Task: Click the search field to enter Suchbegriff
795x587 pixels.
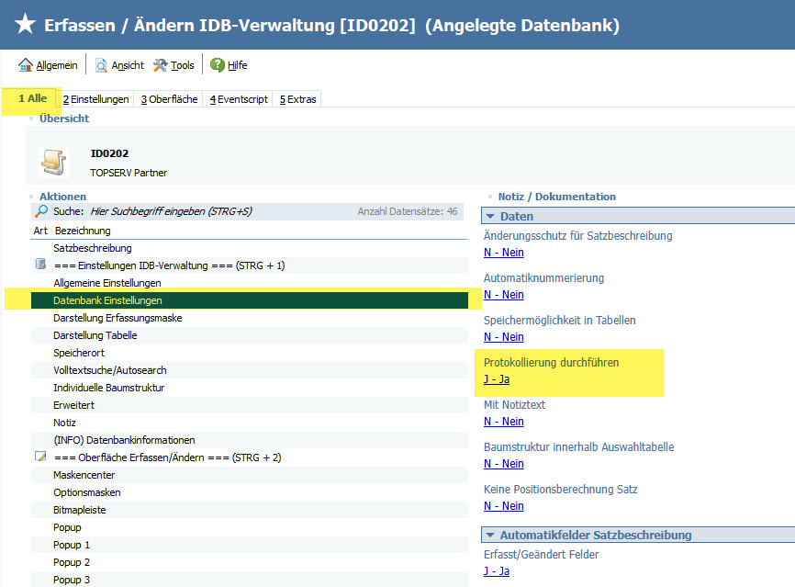Action: (x=174, y=211)
